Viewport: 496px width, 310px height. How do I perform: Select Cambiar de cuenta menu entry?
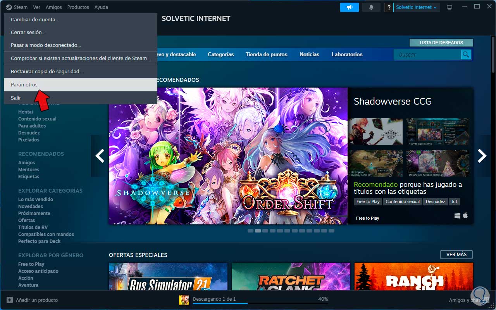pyautogui.click(x=81, y=19)
